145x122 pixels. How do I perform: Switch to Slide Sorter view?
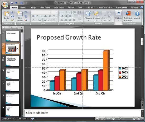coord(100,119)
